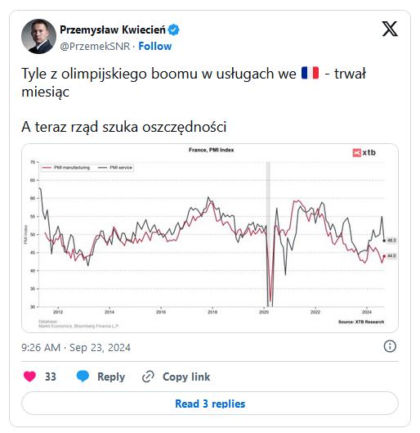This screenshot has height=433, width=420.
Task: Click the PMI service legend entry
Action: [x=115, y=168]
